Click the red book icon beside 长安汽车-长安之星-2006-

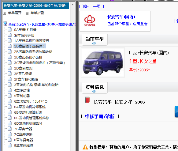point(87,100)
